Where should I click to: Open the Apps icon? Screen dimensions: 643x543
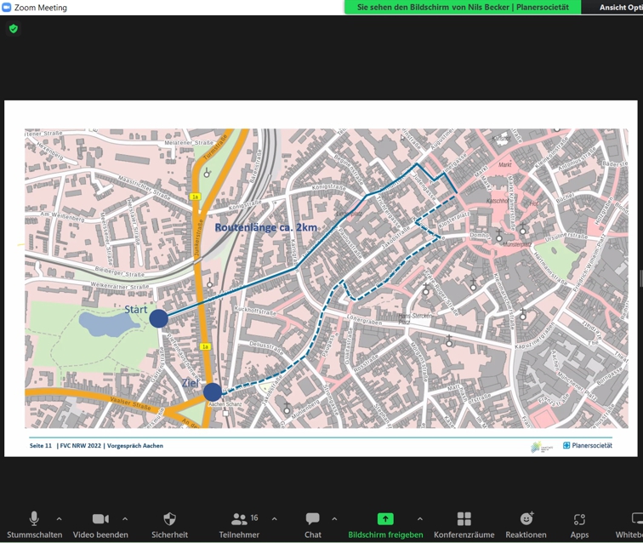pyautogui.click(x=579, y=520)
